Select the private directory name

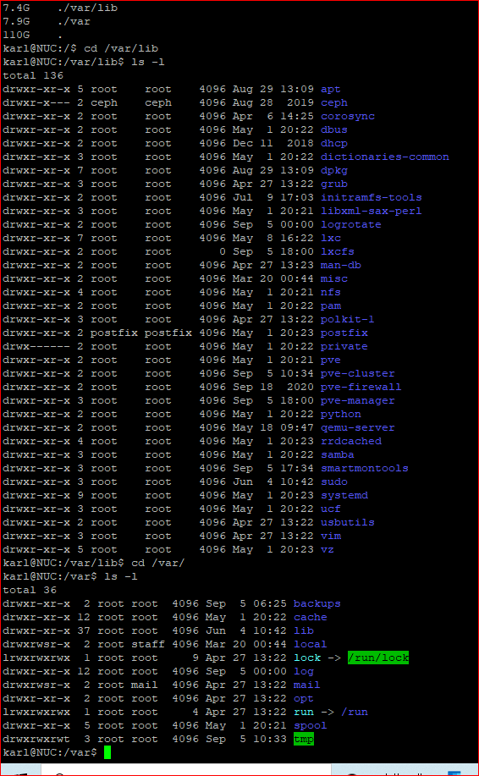point(344,346)
